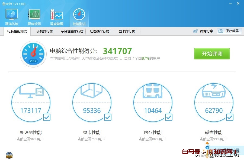
Task: Open the 温度管理 temperature management icon
Action: [56, 15]
